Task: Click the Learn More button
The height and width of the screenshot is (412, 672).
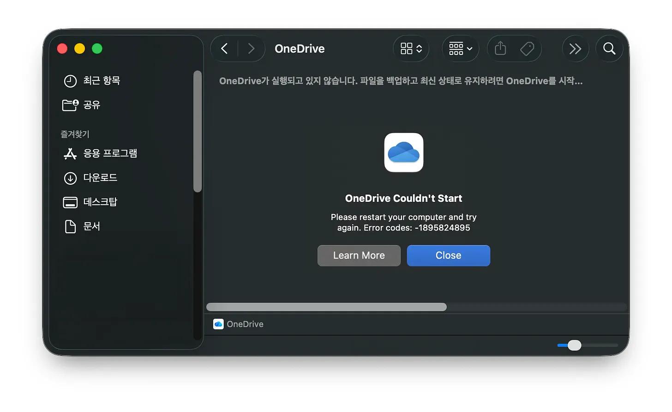Action: [x=359, y=255]
